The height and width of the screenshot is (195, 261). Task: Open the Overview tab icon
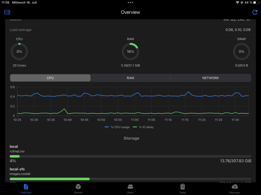(26, 187)
